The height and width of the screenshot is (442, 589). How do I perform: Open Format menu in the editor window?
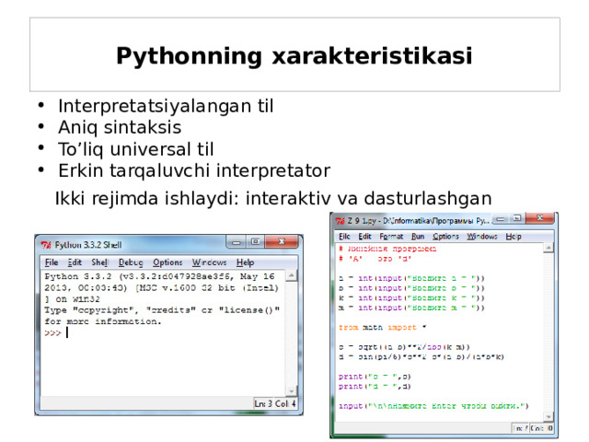click(x=391, y=237)
